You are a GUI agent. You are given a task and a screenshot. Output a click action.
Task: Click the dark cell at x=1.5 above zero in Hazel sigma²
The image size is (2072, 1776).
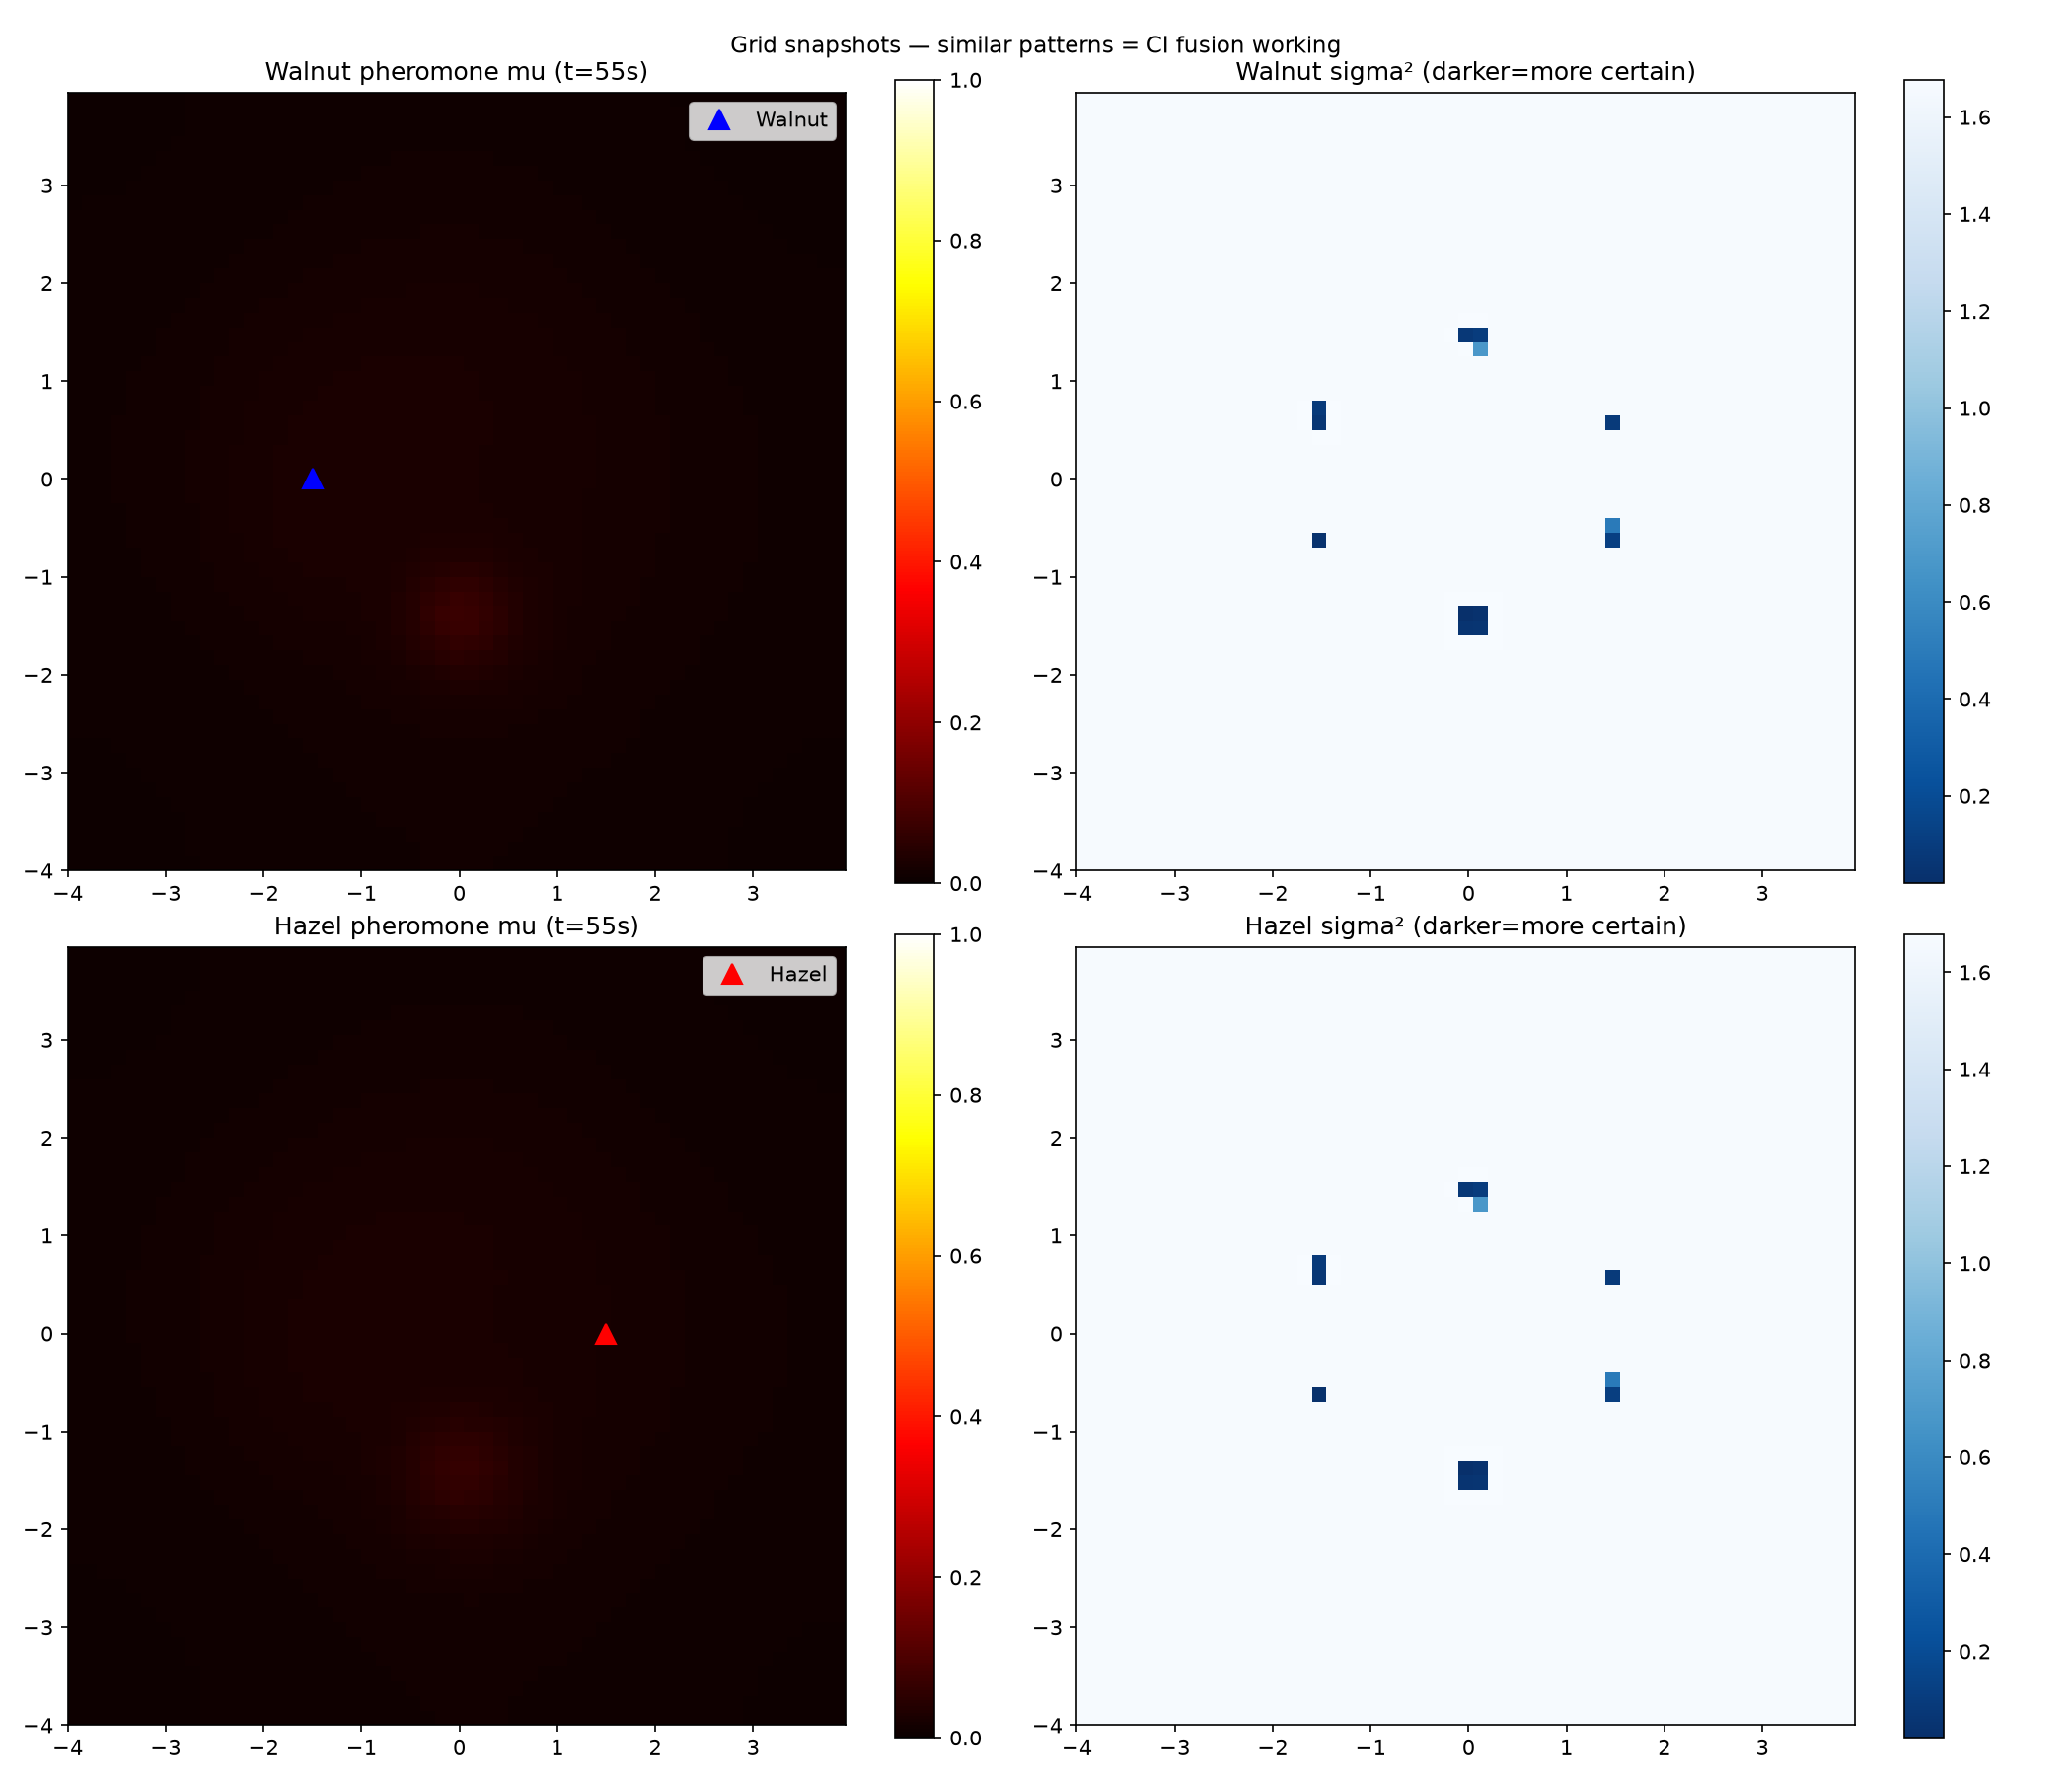[1612, 1277]
